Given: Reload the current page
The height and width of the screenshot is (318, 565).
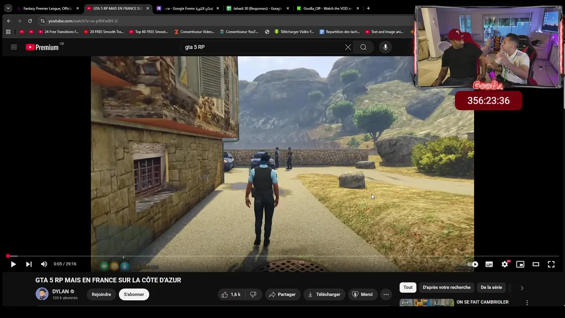Looking at the screenshot, I should (x=30, y=21).
